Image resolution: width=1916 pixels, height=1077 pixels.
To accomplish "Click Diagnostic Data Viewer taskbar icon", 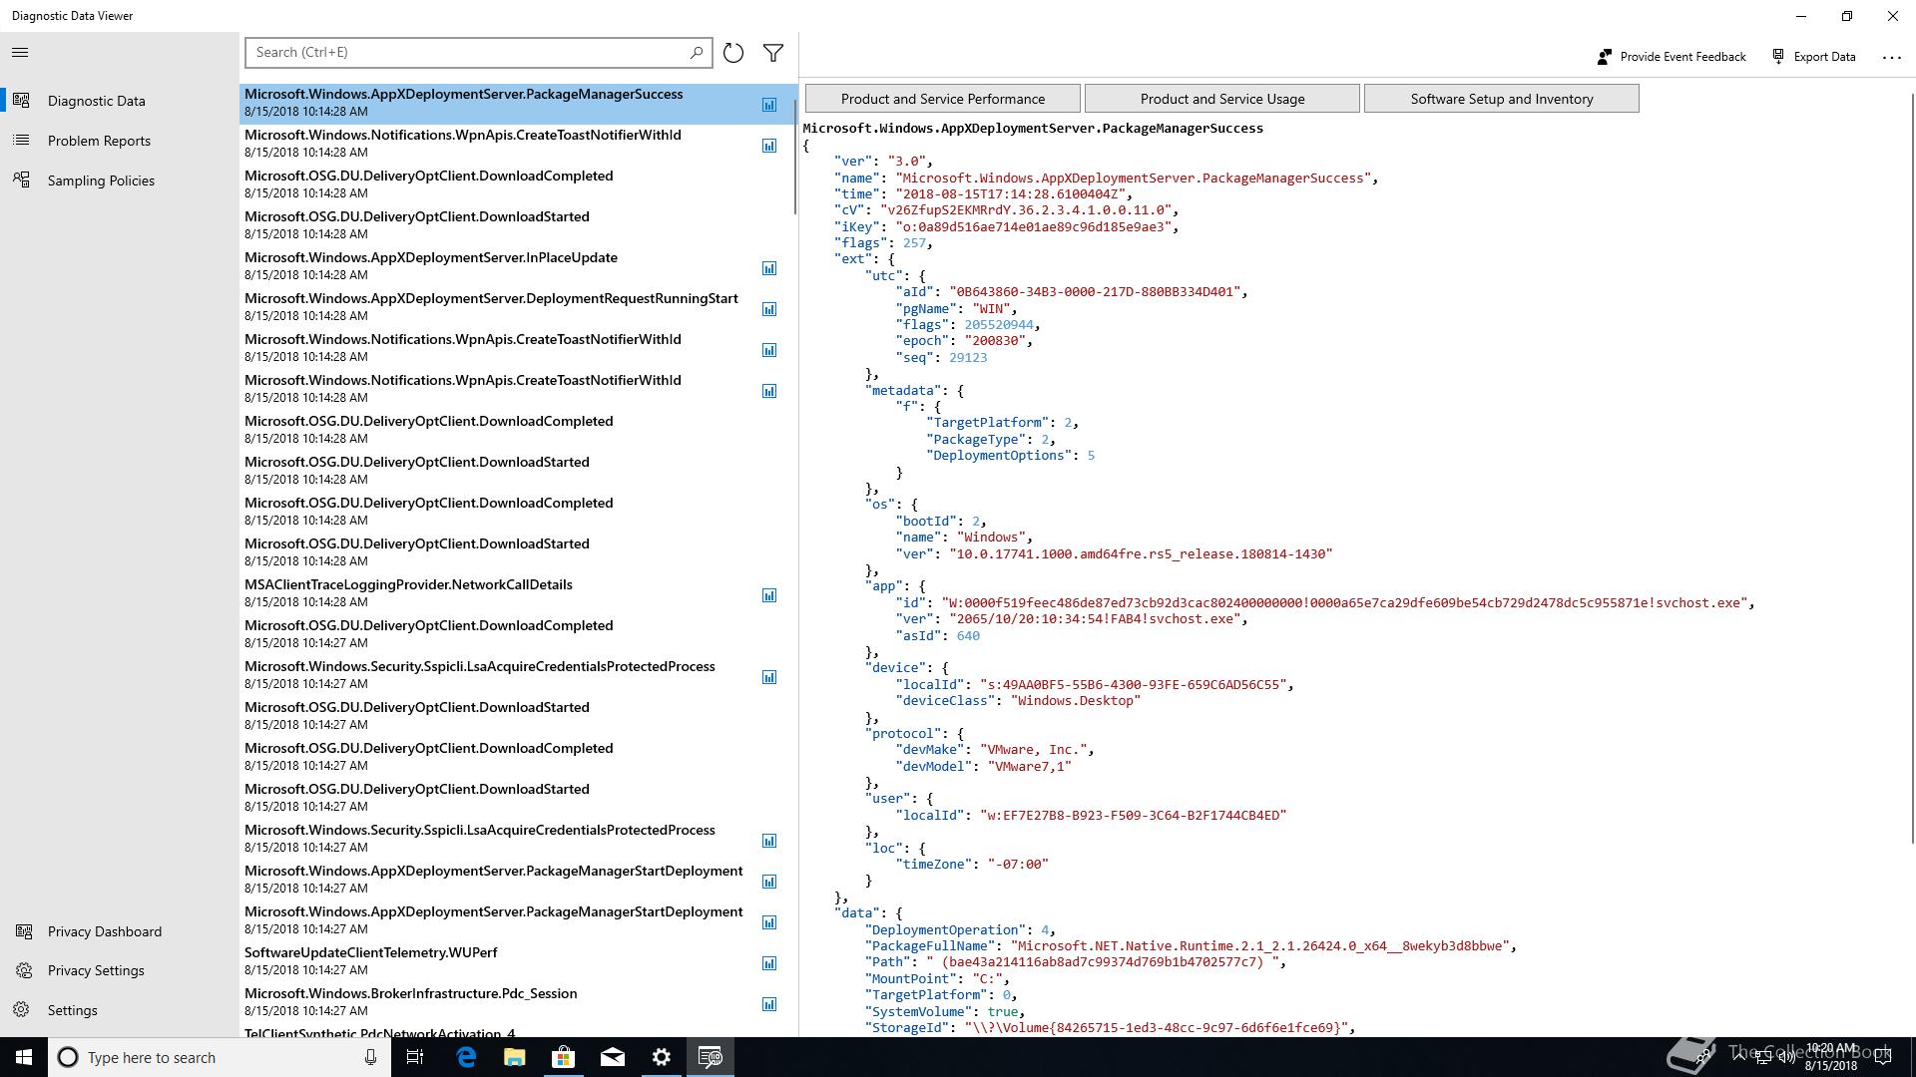I will (x=711, y=1057).
